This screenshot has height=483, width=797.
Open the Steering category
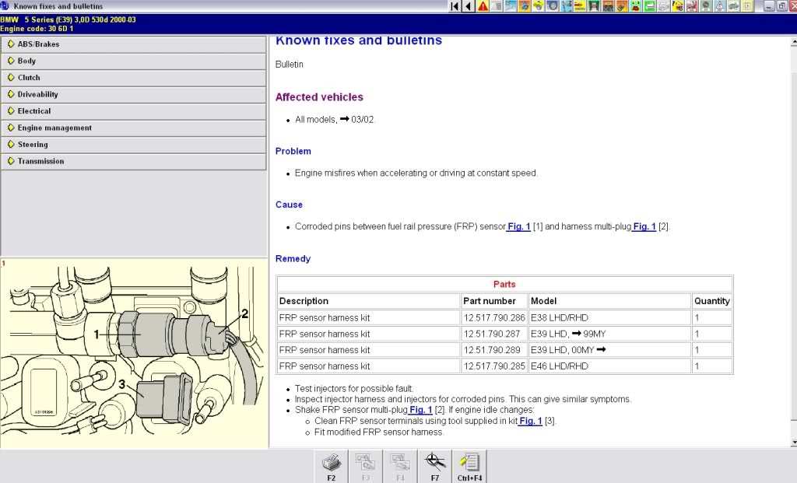(x=33, y=145)
